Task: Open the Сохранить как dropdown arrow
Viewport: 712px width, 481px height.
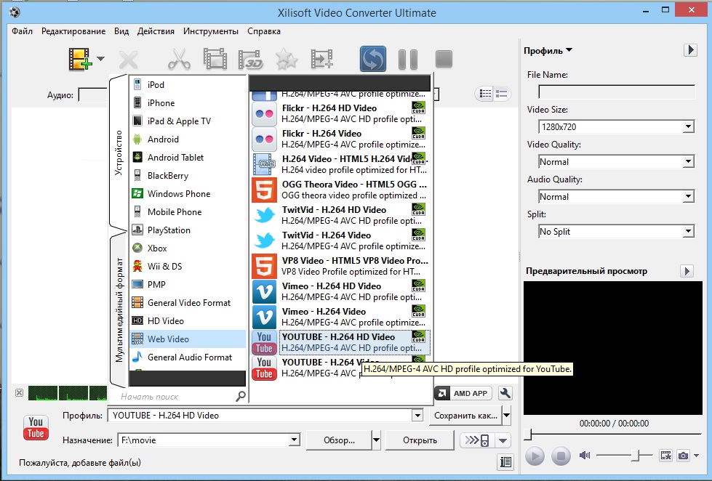Action: click(x=507, y=416)
